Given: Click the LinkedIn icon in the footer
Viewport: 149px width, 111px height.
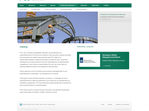Looking at the screenshot, I should click(x=21, y=104).
